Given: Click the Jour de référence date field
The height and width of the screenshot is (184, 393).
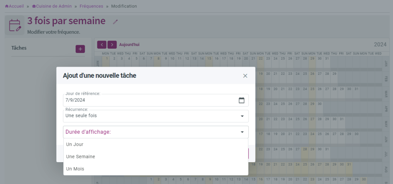Looking at the screenshot, I should (156, 100).
